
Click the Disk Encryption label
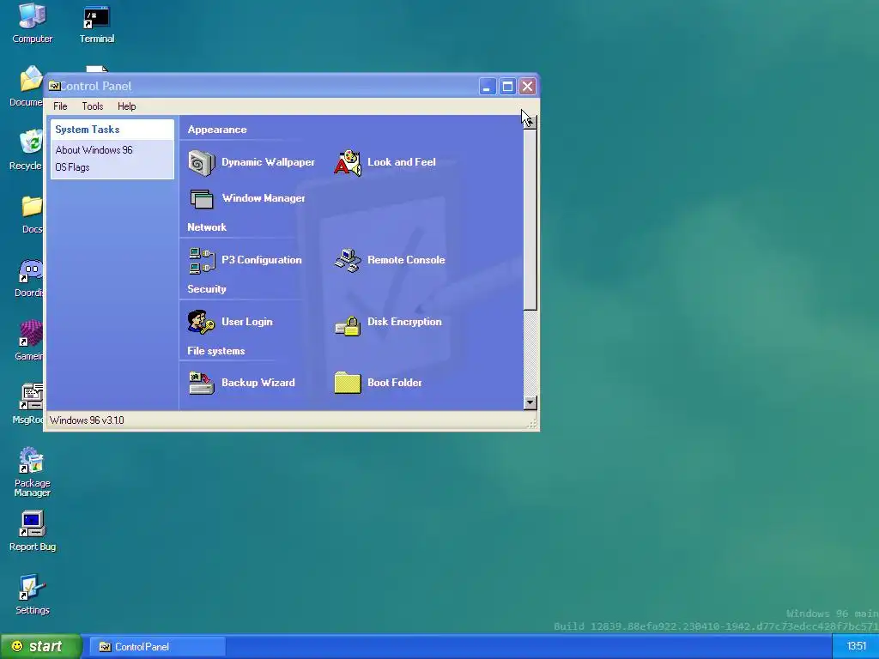(404, 322)
